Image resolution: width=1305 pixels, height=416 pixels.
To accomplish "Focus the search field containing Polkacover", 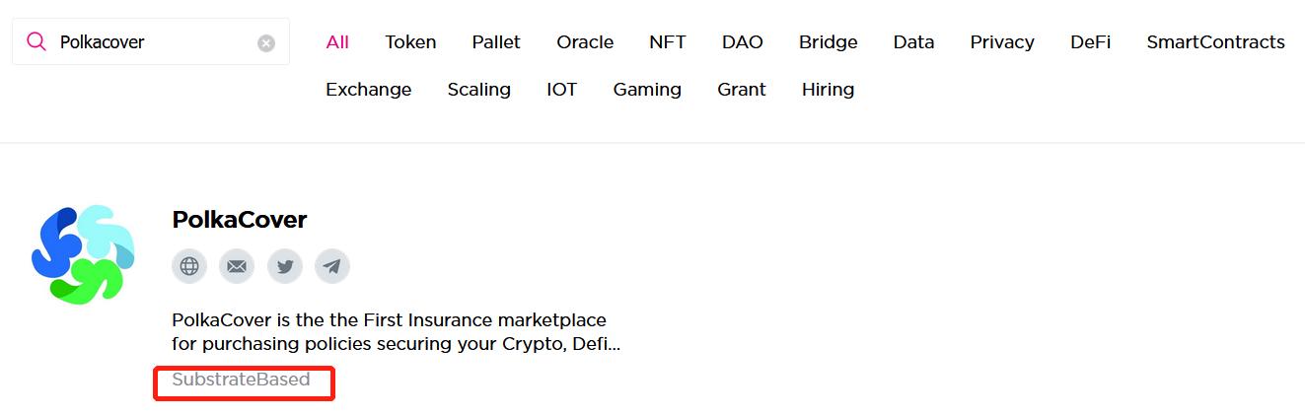I will coord(151,41).
